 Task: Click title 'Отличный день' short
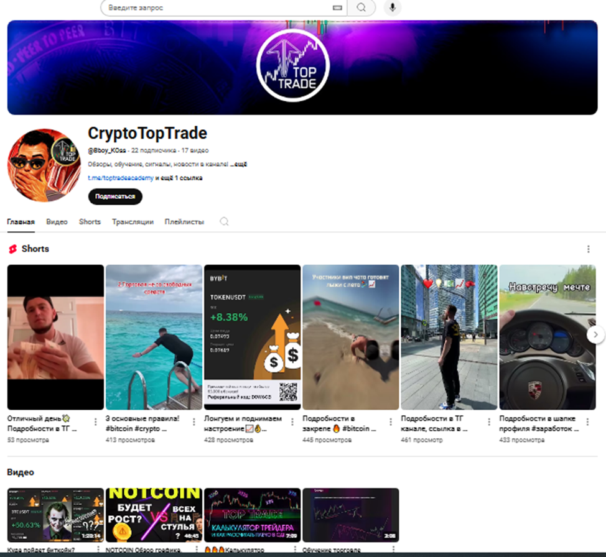click(x=42, y=423)
